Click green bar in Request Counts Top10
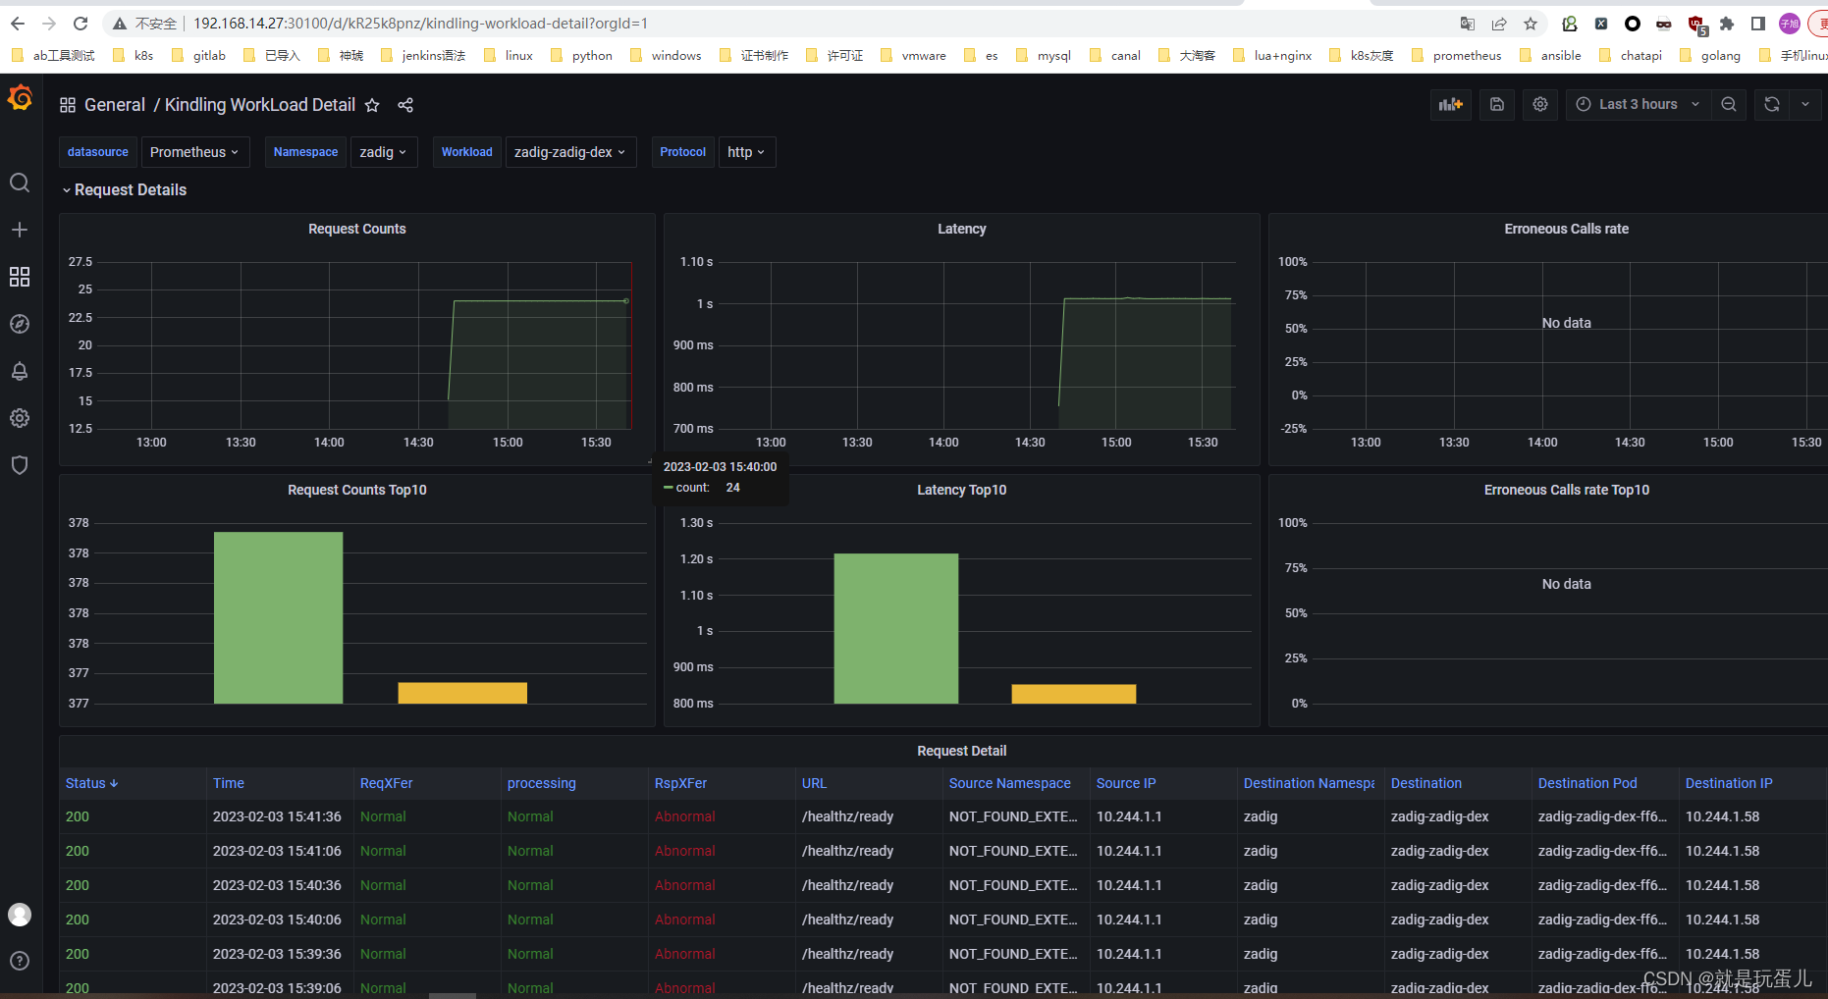The height and width of the screenshot is (999, 1828). pos(279,617)
